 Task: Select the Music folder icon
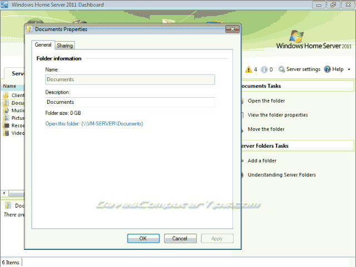coord(6,110)
